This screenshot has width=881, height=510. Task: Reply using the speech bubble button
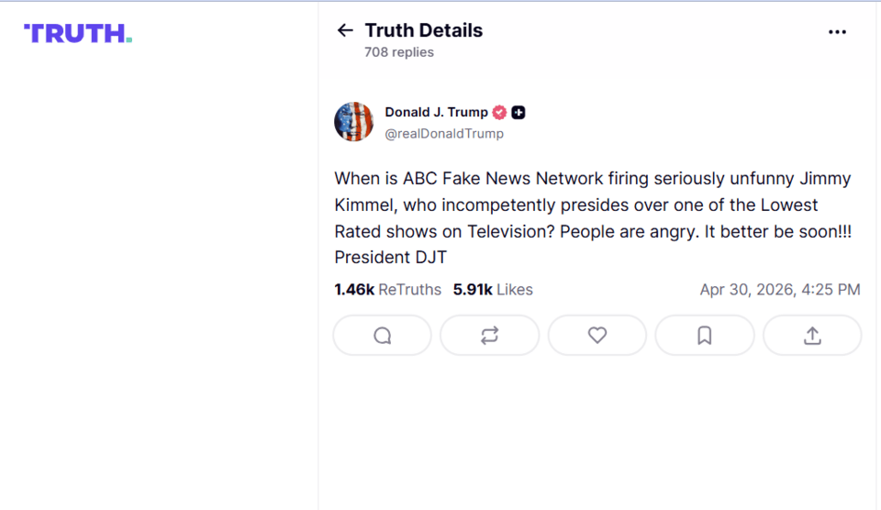382,336
